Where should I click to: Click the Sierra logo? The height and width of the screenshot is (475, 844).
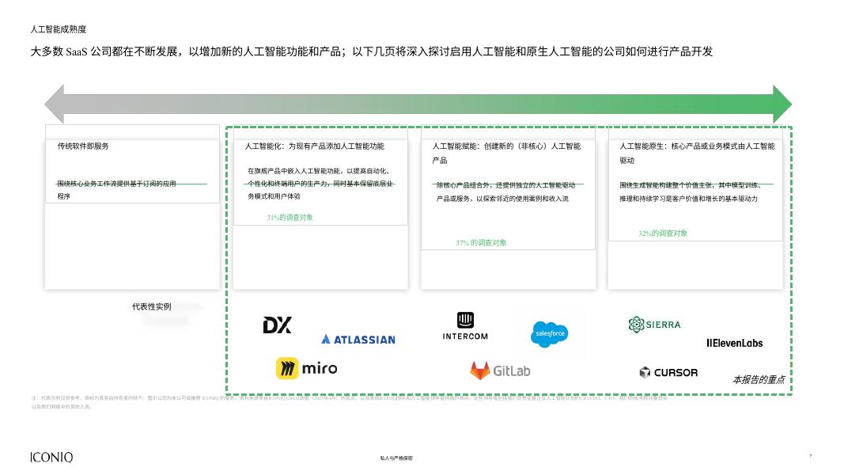654,324
